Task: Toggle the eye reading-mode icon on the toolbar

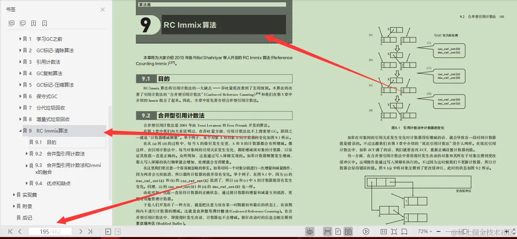Action: pos(310,231)
